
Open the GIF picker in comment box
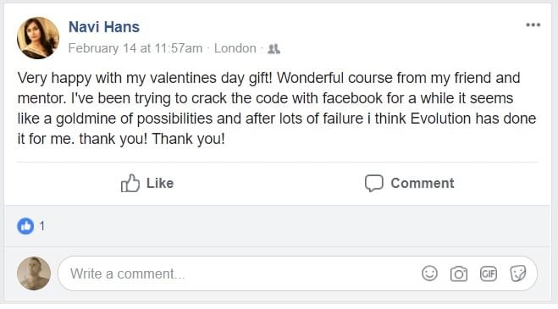489,273
